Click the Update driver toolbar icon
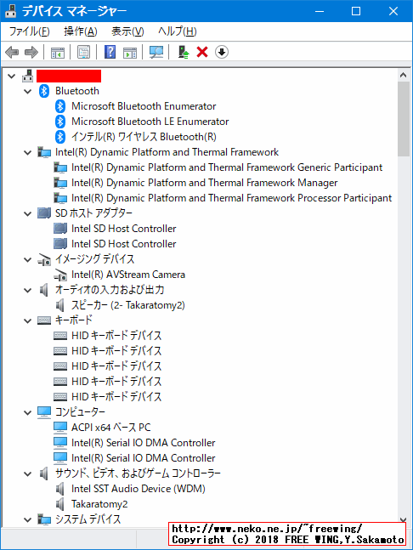This screenshot has height=550, width=413. 184,52
